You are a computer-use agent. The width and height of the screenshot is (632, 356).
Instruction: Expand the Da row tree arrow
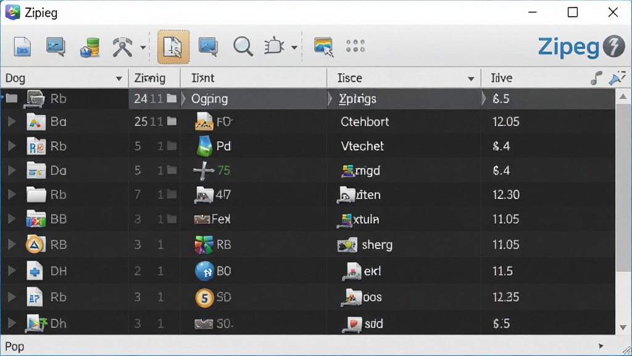click(x=12, y=171)
